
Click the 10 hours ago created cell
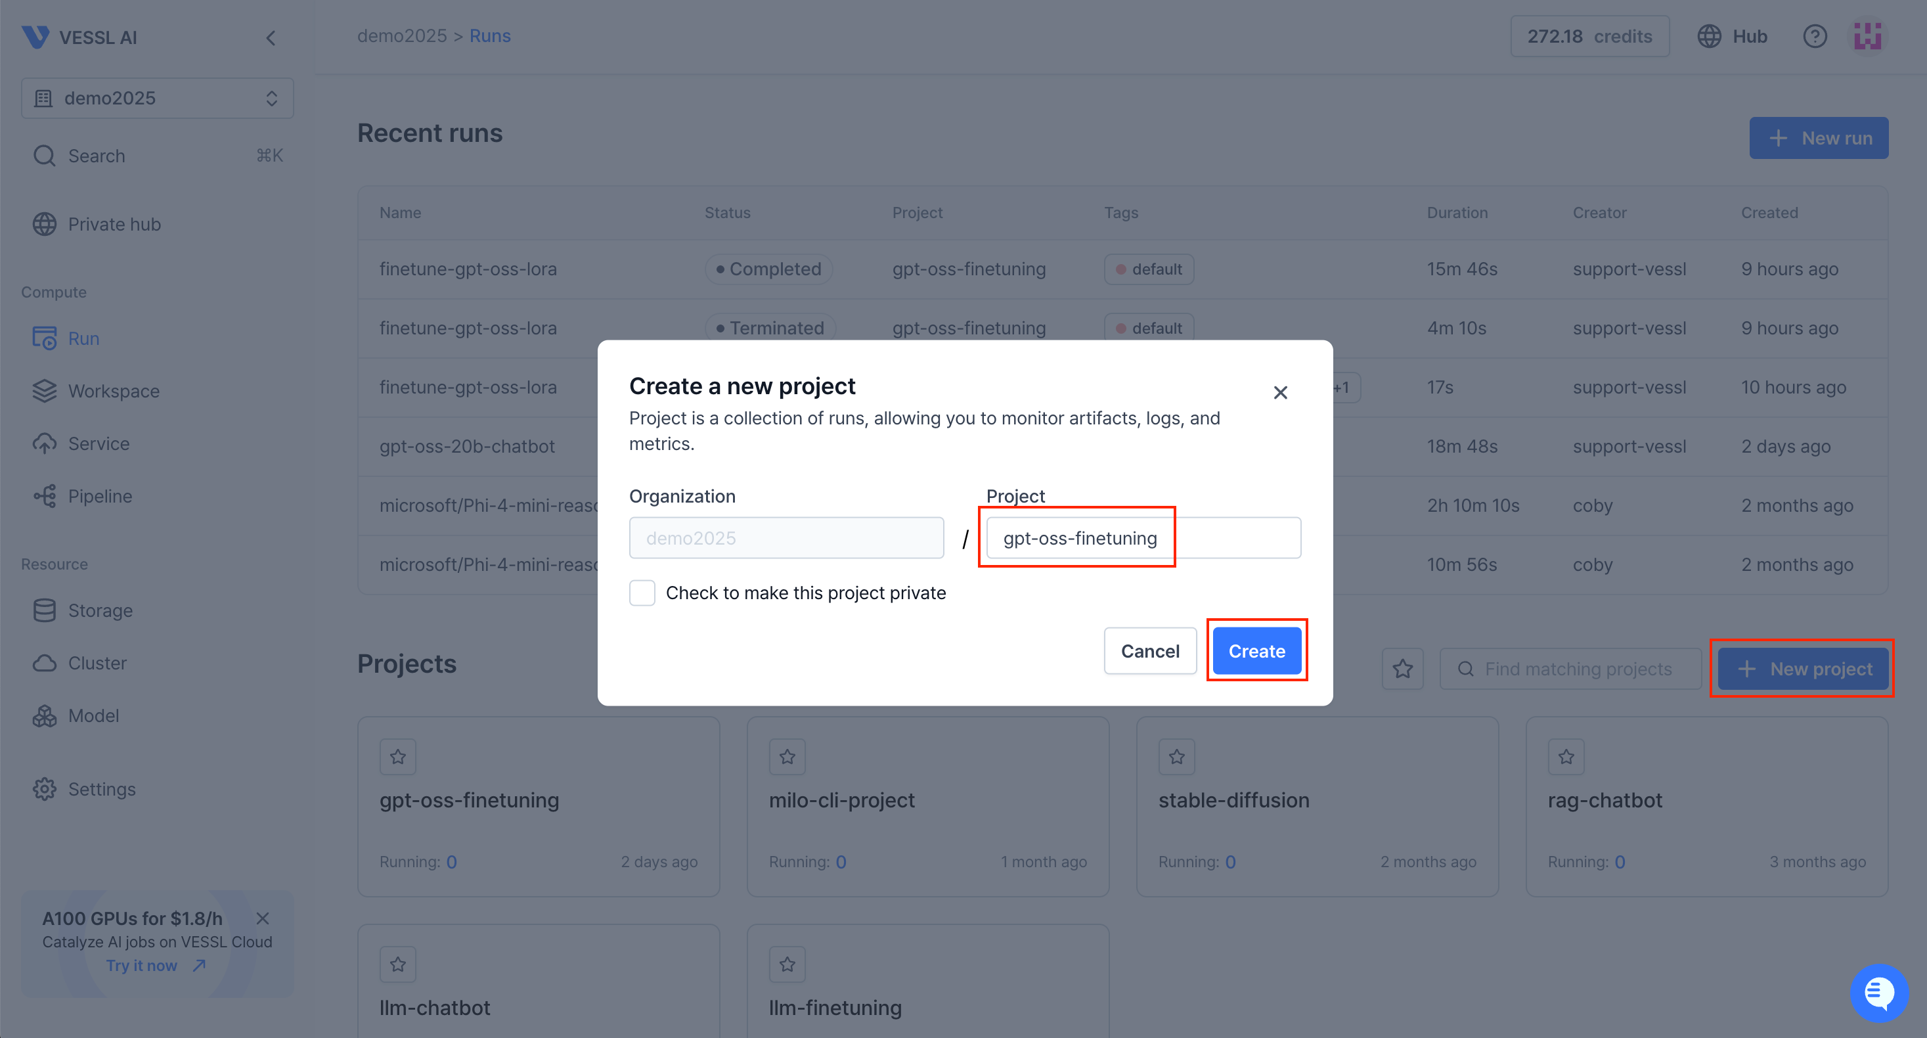tap(1793, 387)
